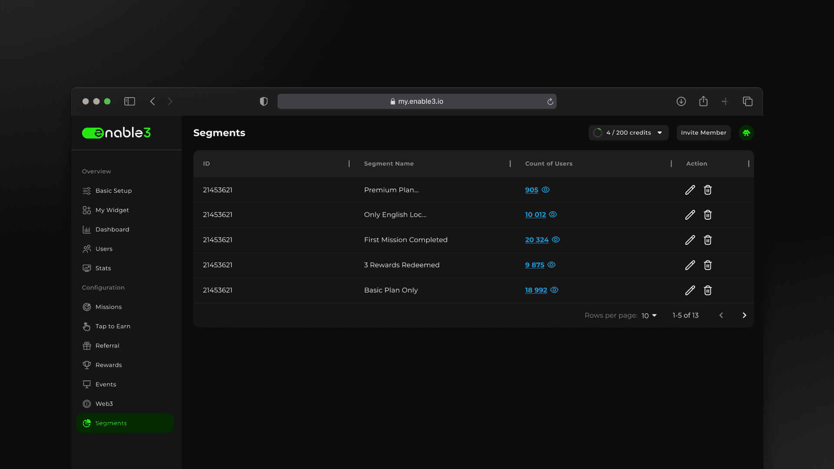View users of the 905 count segment
Image resolution: width=834 pixels, height=469 pixels.
tap(546, 190)
